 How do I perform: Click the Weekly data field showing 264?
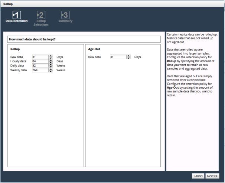40,70
